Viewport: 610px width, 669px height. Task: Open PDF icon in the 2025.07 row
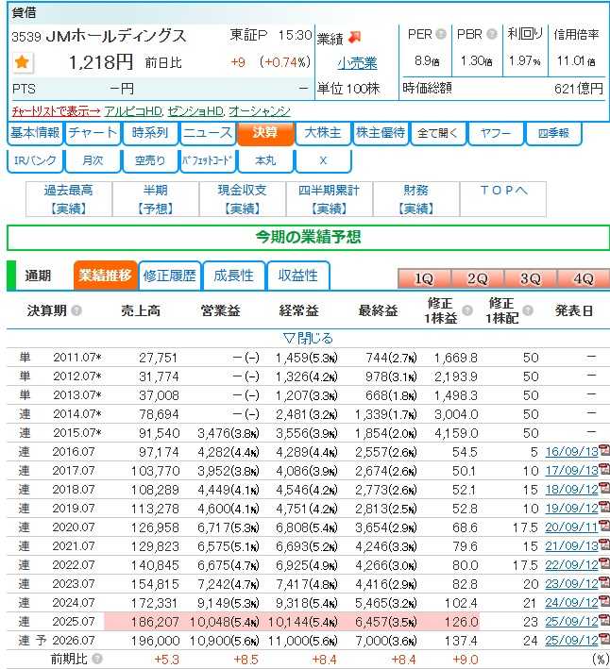click(604, 620)
